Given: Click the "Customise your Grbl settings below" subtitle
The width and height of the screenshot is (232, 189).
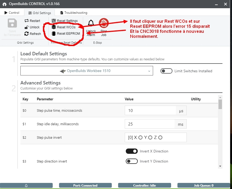Looking at the screenshot, I should pyautogui.click(x=47, y=88).
